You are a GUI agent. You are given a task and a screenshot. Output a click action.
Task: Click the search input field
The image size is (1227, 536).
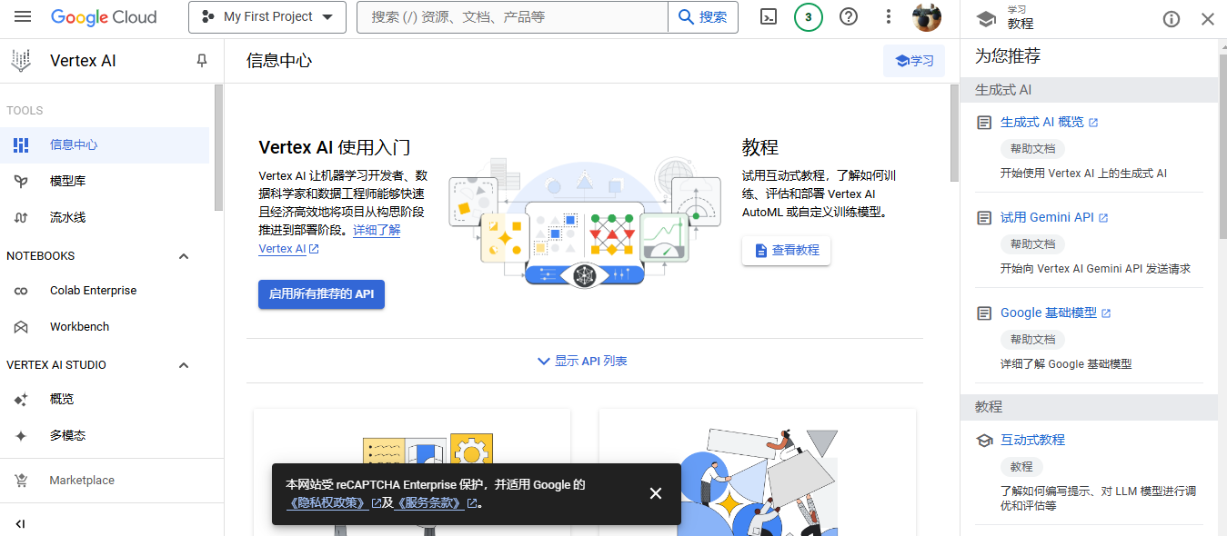[512, 17]
